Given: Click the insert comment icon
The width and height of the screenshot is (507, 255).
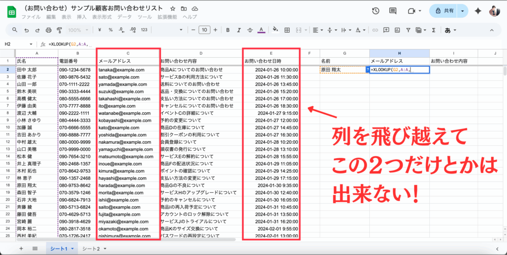Looking at the screenshot, I should click(386, 30).
